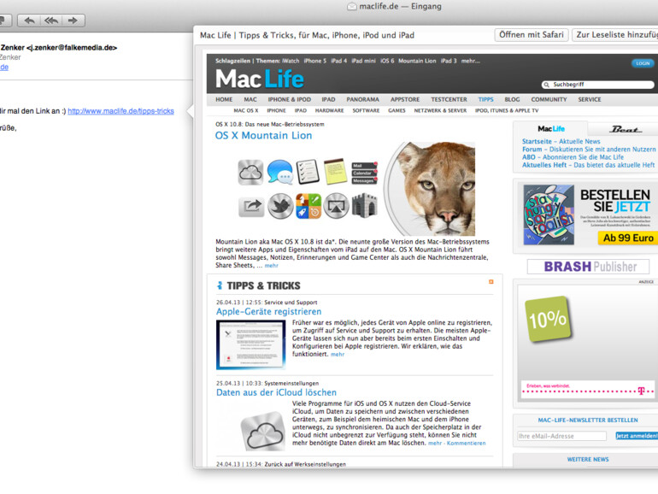Image resolution: width=658 pixels, height=494 pixels.
Task: Open the PANORAMA nav item
Action: coord(362,99)
